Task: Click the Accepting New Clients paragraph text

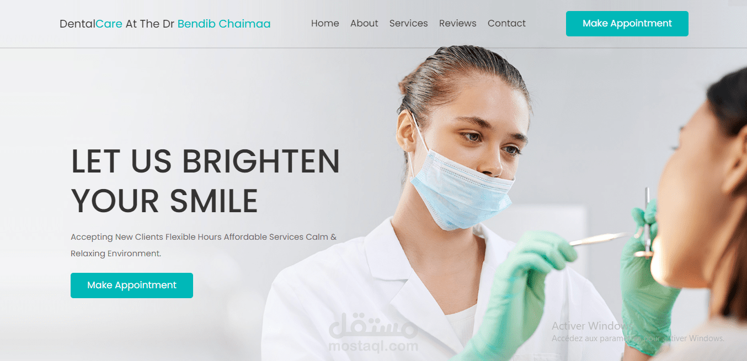Action: pyautogui.click(x=204, y=245)
